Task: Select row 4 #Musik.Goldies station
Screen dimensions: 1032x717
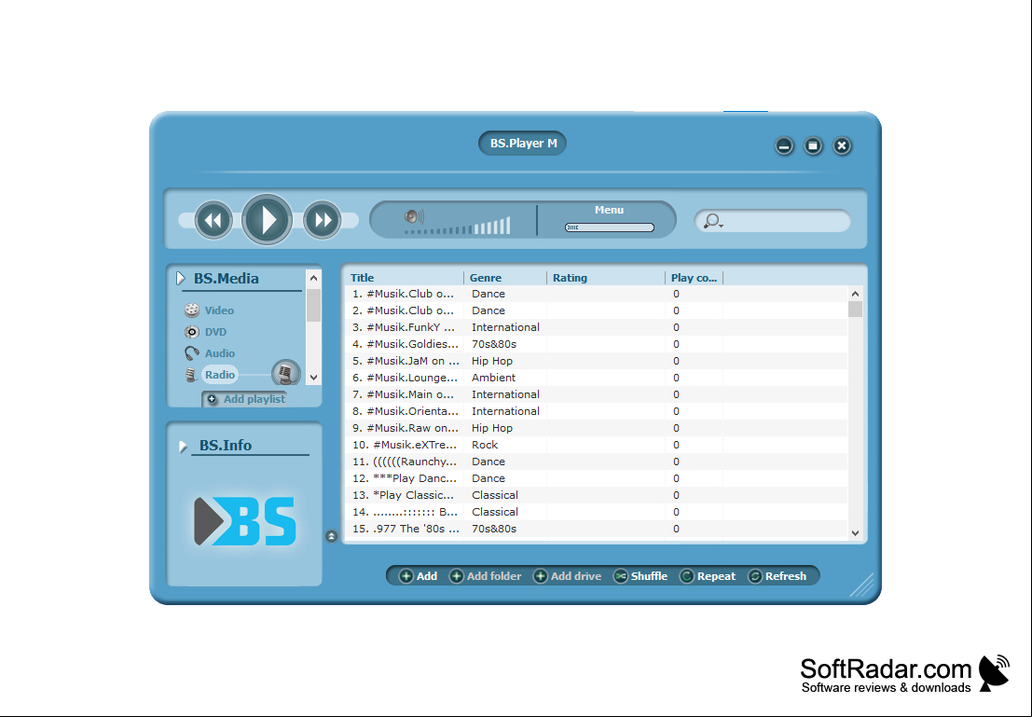Action: pos(597,344)
